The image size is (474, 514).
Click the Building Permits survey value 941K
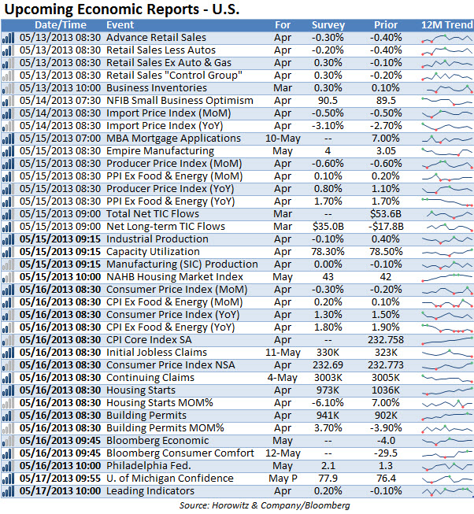coord(328,416)
